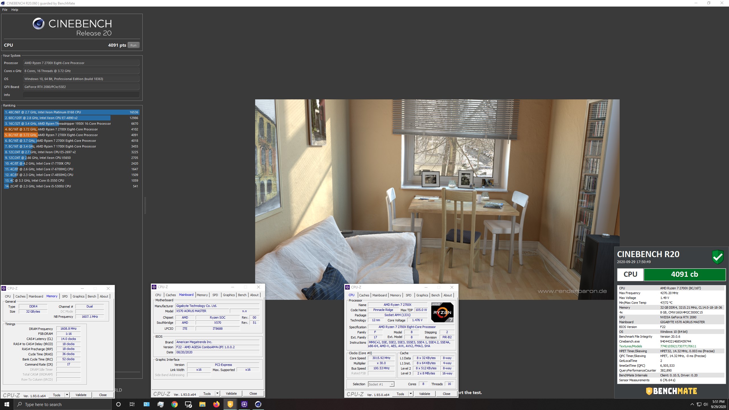Click the Cinebench Info input field
This screenshot has width=729, height=410.
coord(81,95)
